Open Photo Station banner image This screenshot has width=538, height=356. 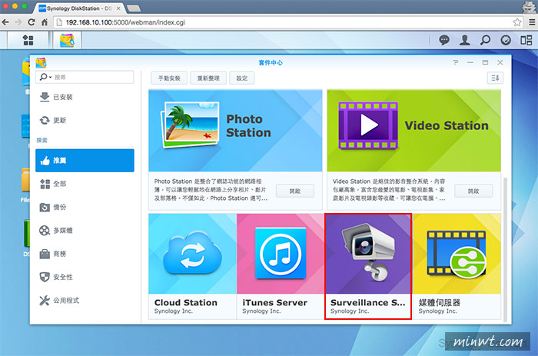235,131
